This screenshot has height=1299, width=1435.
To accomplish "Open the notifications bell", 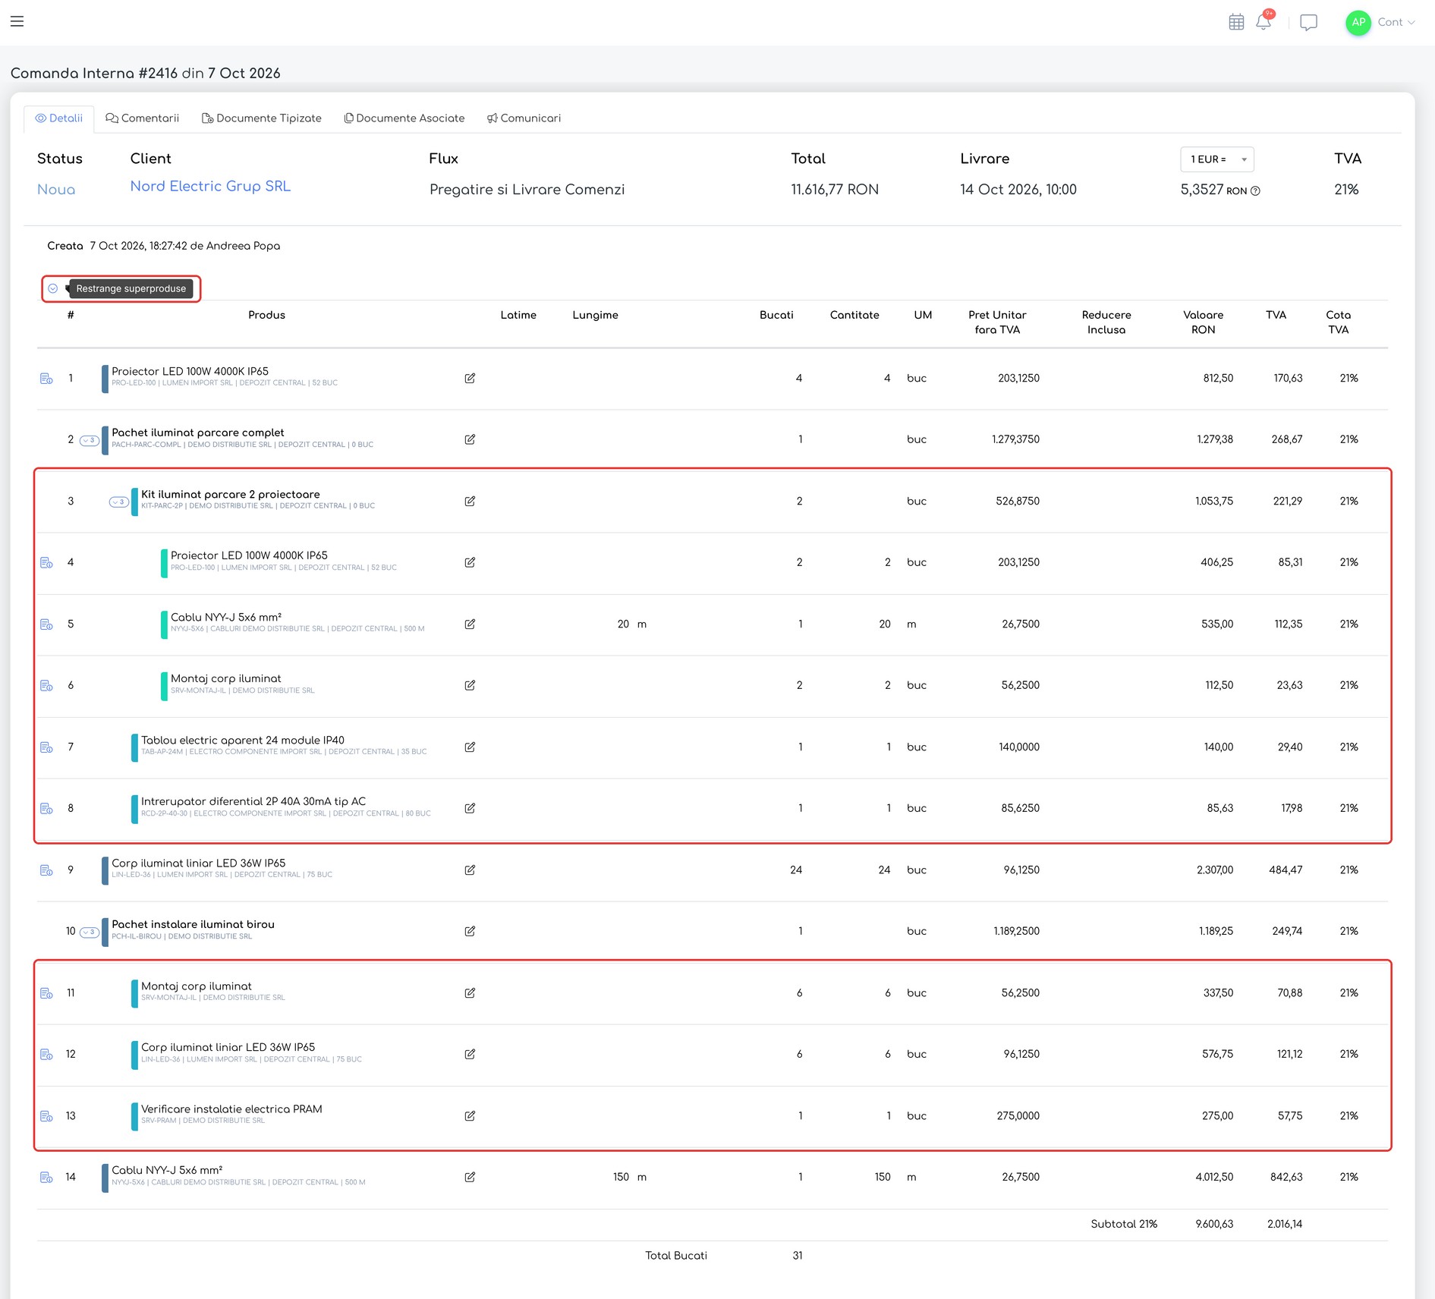I will pyautogui.click(x=1263, y=22).
